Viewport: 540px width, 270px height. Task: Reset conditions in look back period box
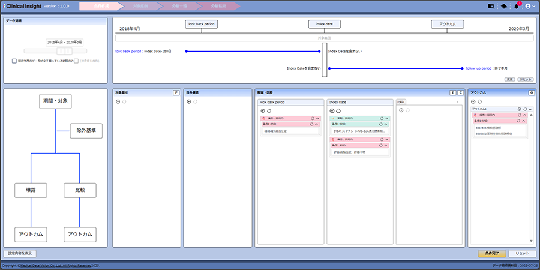click(x=269, y=110)
